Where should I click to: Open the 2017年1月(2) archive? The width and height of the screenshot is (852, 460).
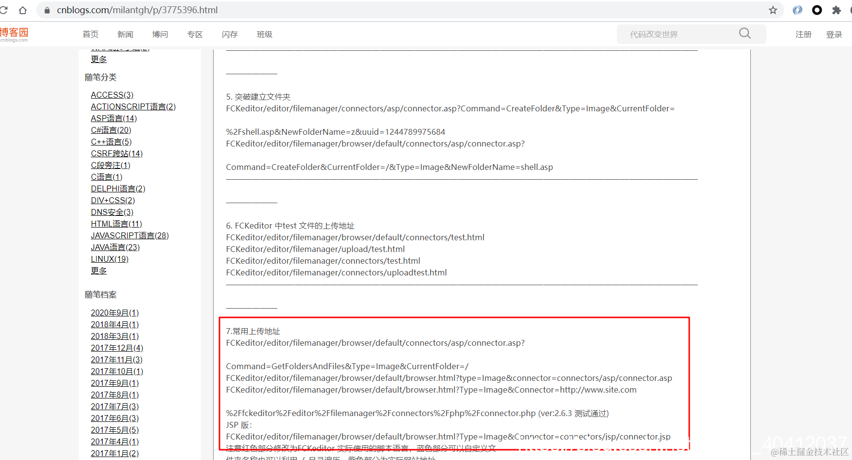(115, 453)
